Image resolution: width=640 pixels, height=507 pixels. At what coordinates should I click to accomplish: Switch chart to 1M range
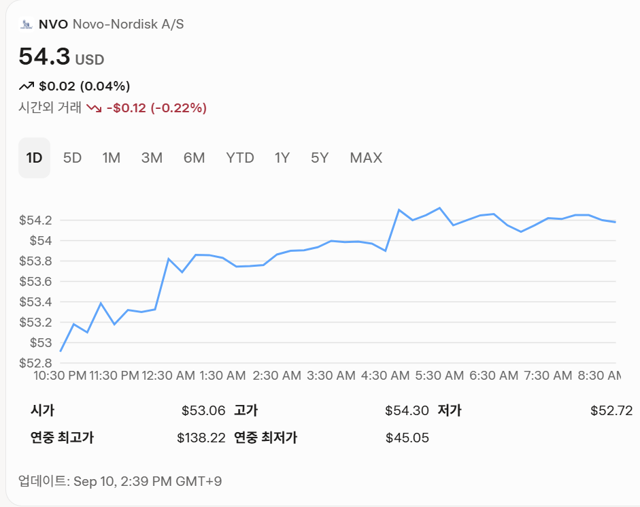coord(111,158)
